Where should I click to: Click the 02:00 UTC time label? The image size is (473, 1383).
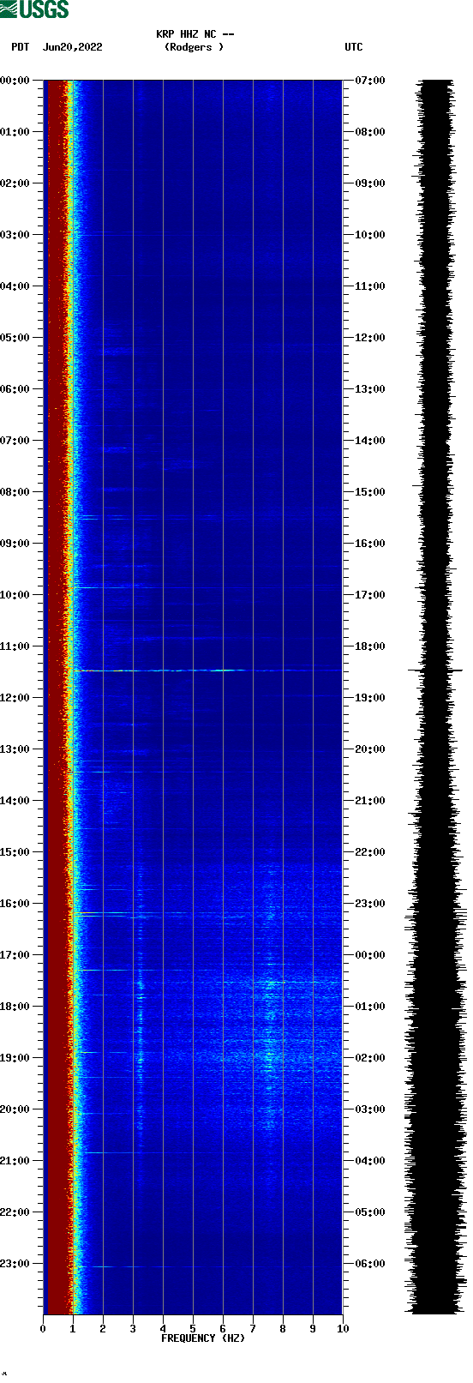tap(370, 1058)
